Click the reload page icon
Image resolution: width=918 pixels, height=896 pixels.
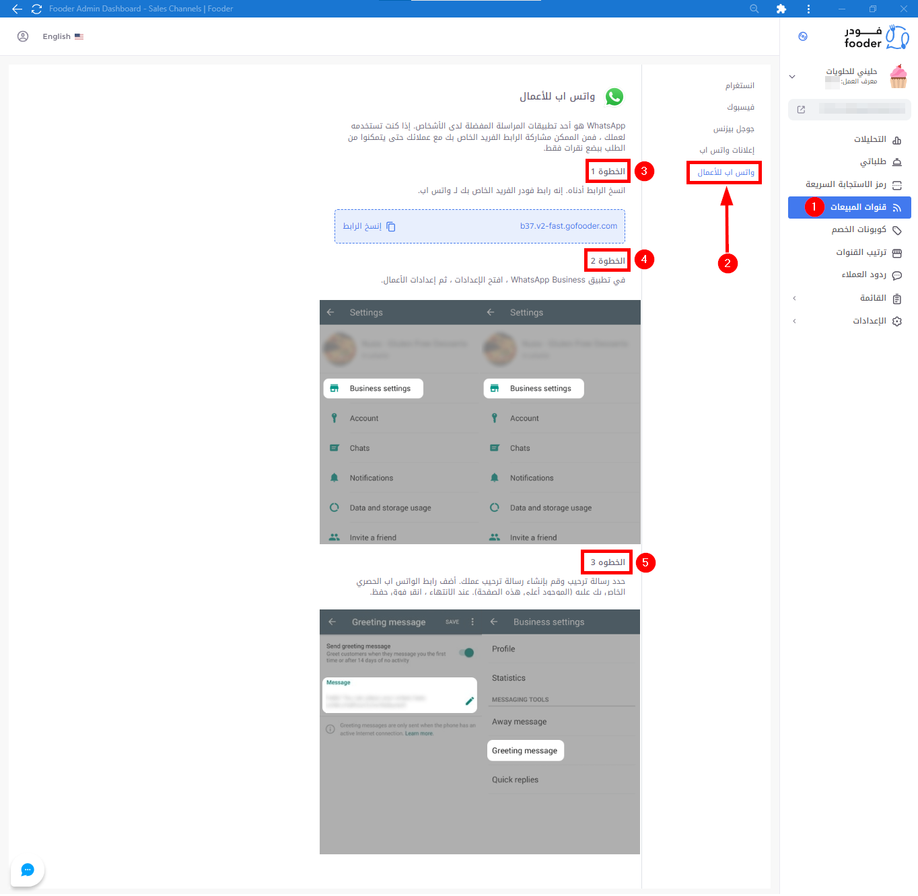[x=36, y=9]
